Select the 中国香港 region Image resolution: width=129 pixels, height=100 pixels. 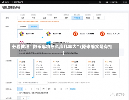click(77, 18)
